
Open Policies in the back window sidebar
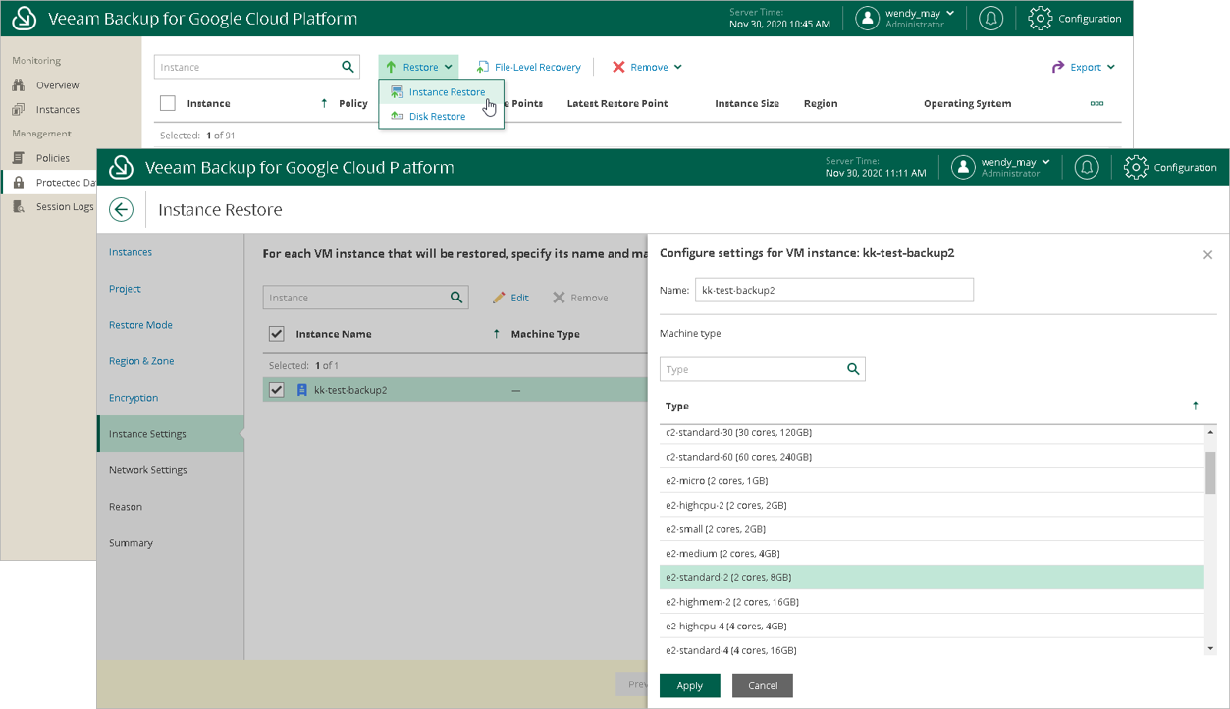53,158
